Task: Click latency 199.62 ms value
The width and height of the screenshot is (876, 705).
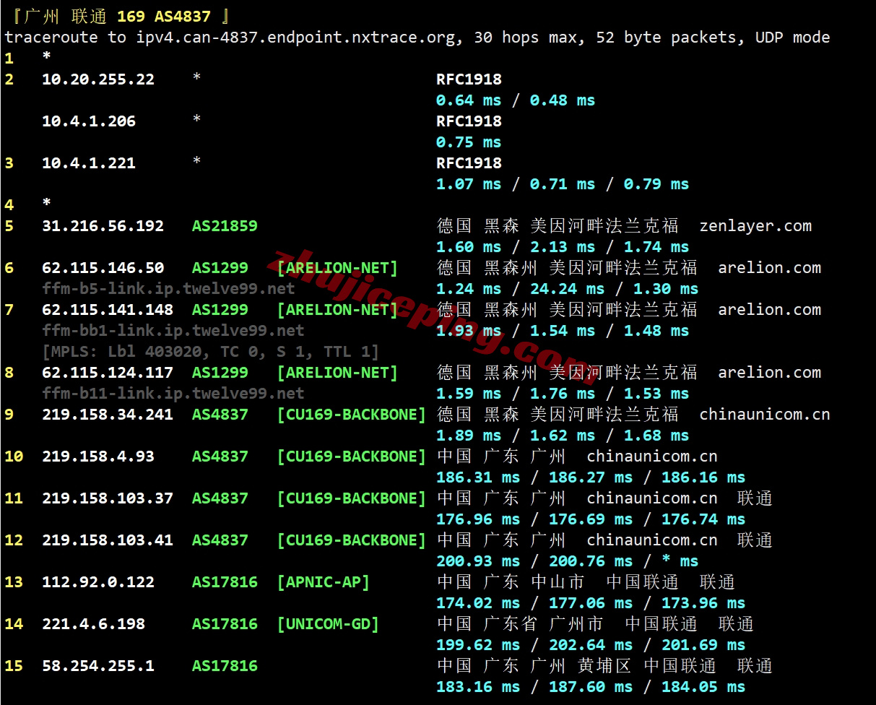Action: 478,645
